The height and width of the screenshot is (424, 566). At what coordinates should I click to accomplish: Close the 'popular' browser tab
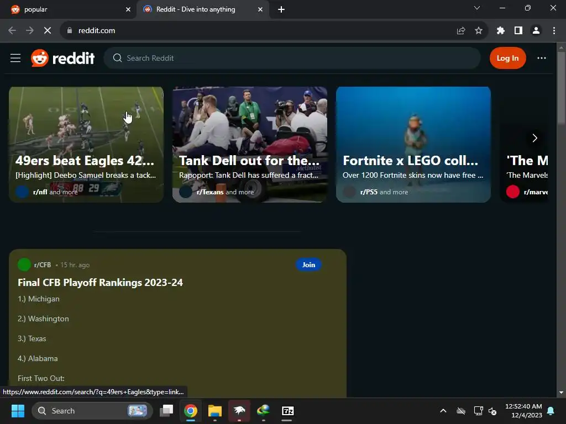(128, 9)
